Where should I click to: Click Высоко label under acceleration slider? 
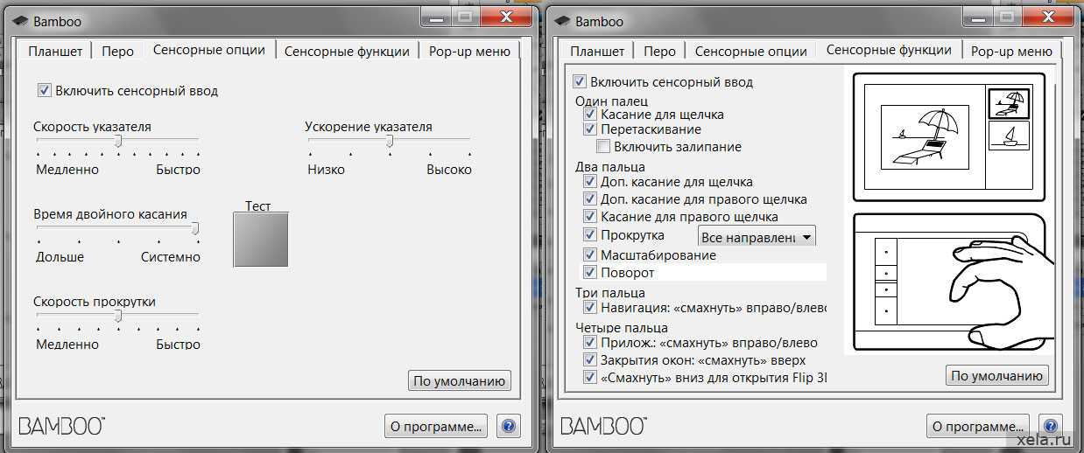coord(449,170)
